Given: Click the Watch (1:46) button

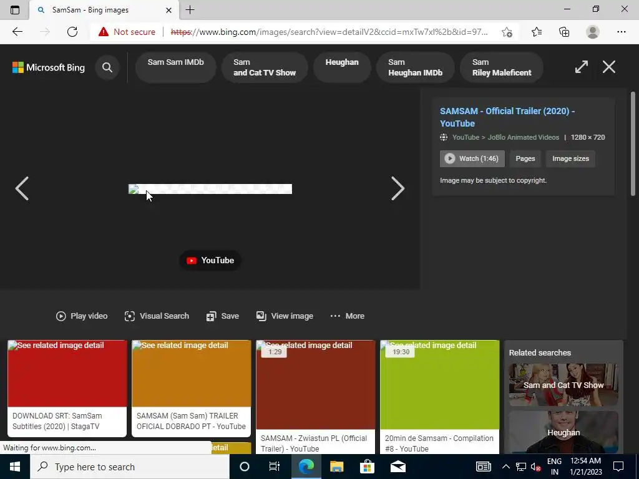Looking at the screenshot, I should tap(472, 158).
